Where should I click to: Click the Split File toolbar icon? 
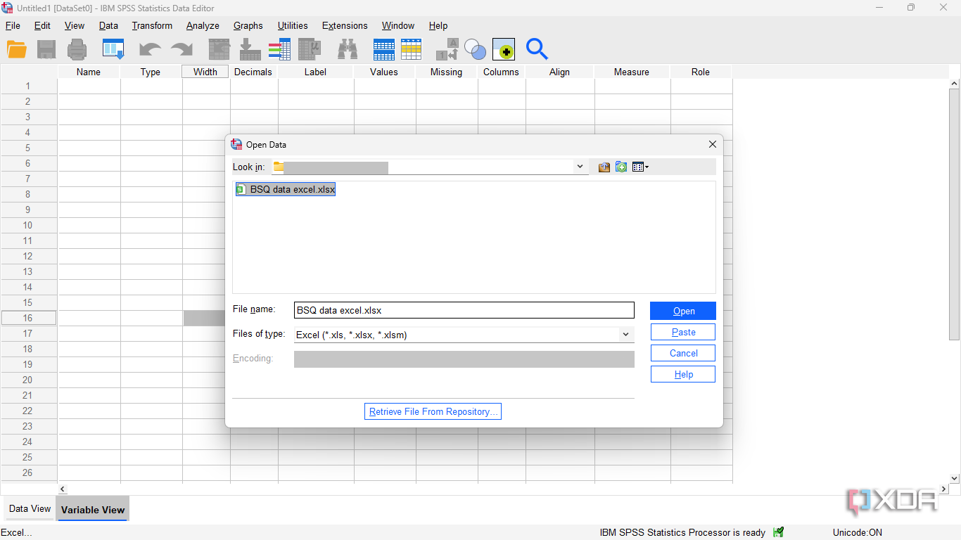384,49
